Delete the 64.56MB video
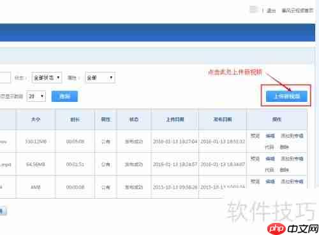This screenshot has height=235, width=319. click(x=284, y=170)
